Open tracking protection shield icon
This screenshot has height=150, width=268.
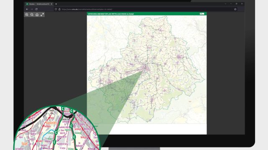[x=56, y=9]
